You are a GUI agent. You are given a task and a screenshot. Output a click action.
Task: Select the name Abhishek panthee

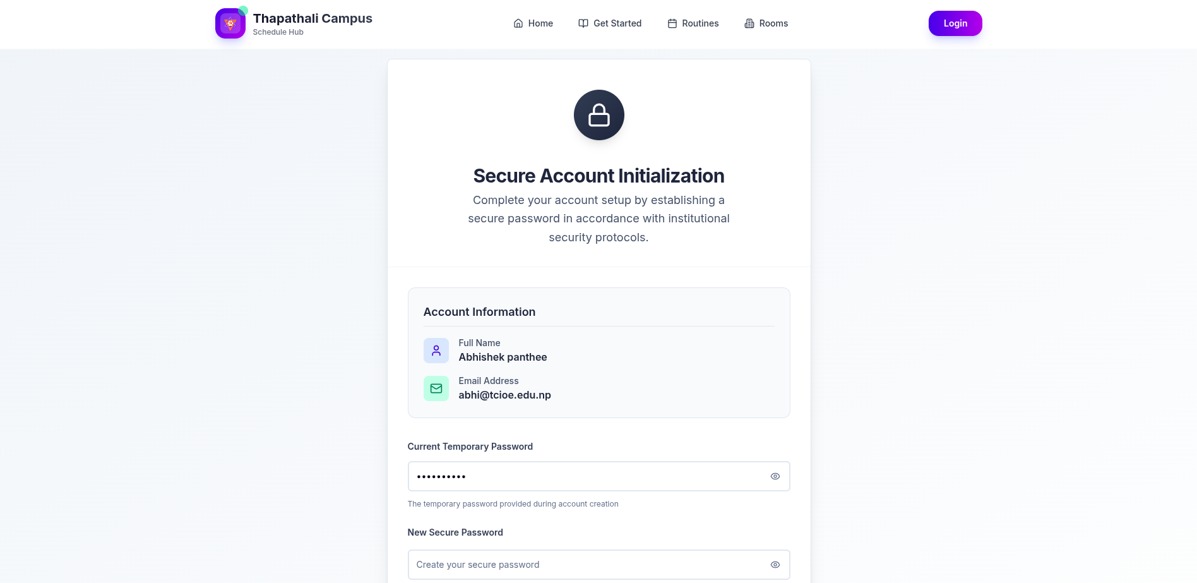(x=503, y=357)
